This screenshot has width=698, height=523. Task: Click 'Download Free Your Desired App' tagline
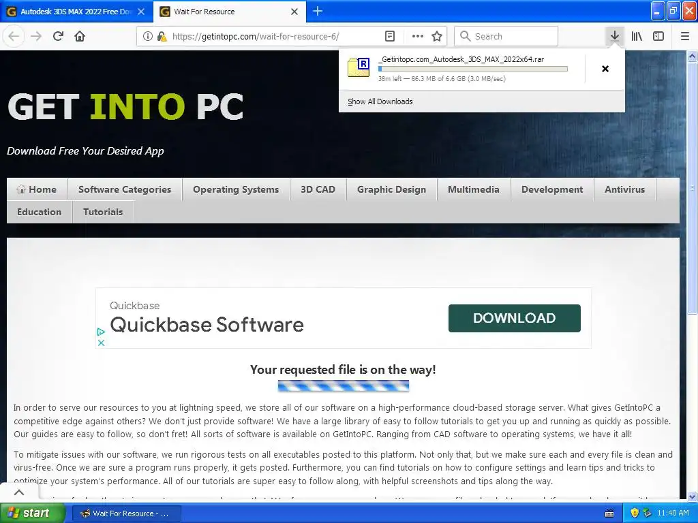(85, 150)
